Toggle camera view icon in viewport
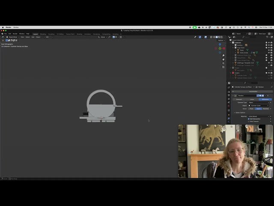The height and width of the screenshot is (206, 274). tap(223, 63)
